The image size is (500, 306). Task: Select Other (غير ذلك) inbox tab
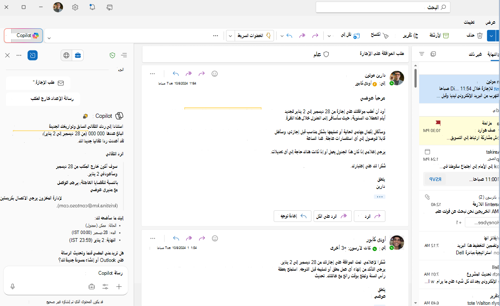tap(475, 54)
